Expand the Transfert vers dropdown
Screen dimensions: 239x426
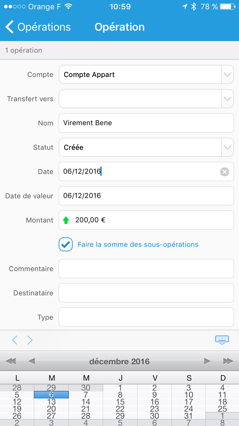click(x=146, y=99)
